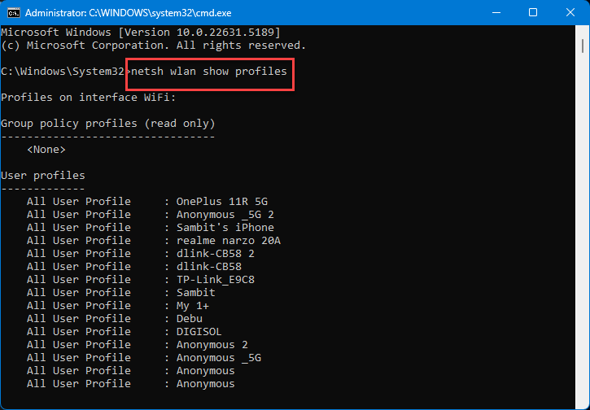Maximize the Command Prompt window
The width and height of the screenshot is (590, 410).
pyautogui.click(x=533, y=13)
